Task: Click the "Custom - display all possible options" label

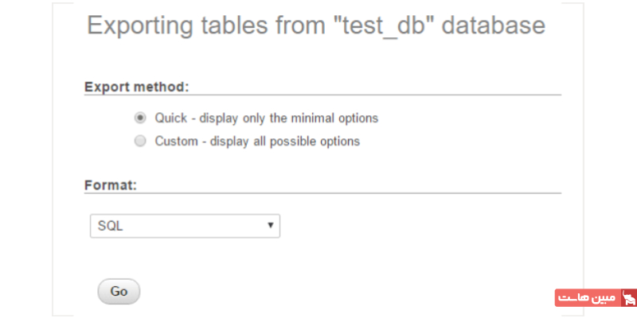Action: (257, 142)
